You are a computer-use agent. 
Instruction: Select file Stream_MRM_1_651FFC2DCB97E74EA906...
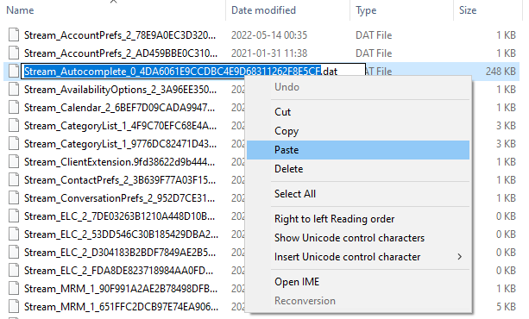pos(121,307)
